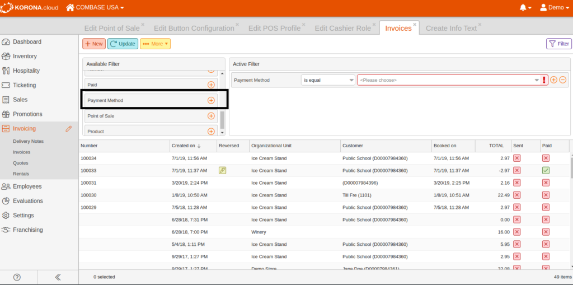Open the notifications bell menu
Viewport: 573px width, 285px height.
525,8
